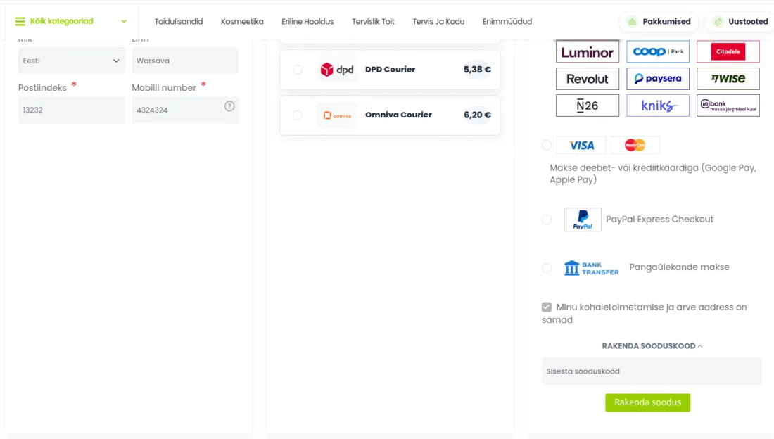Go to Eriline Hooldus category
This screenshot has height=439, width=774.
pos(307,21)
